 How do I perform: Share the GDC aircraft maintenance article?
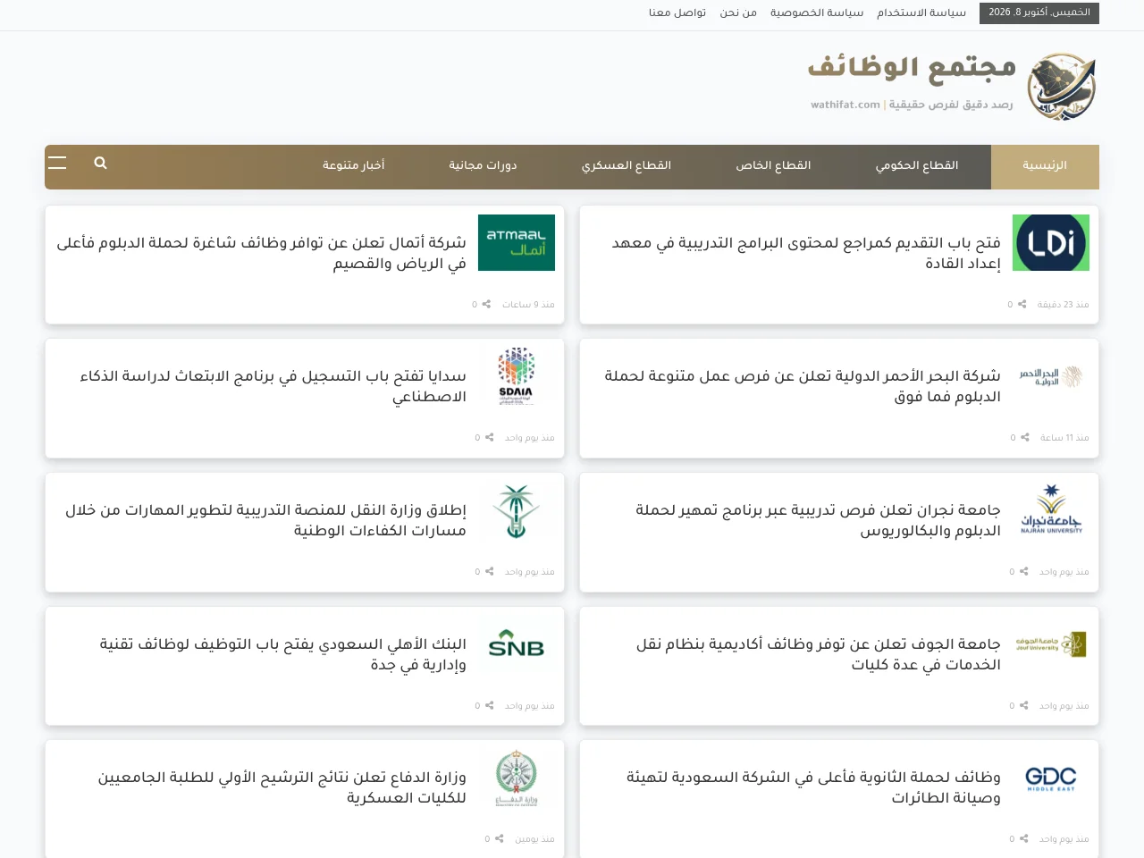point(1023,838)
